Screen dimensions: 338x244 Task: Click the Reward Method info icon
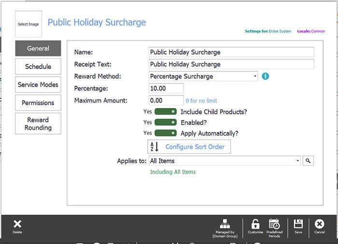(266, 76)
